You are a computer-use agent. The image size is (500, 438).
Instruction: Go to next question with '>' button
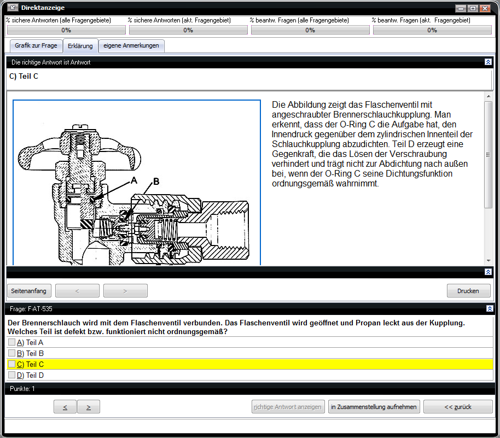[89, 407]
